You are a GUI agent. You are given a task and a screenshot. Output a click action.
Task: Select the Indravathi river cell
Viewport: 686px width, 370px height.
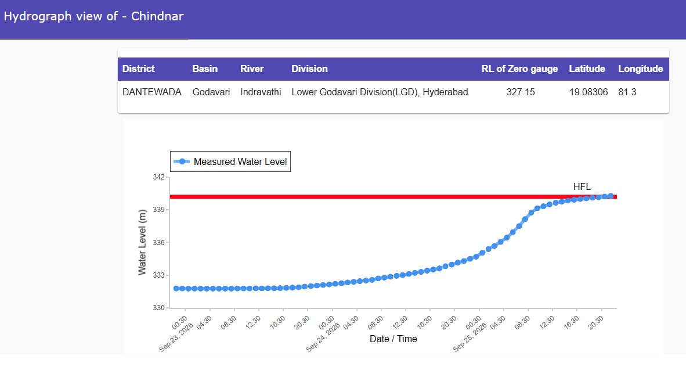pos(261,92)
